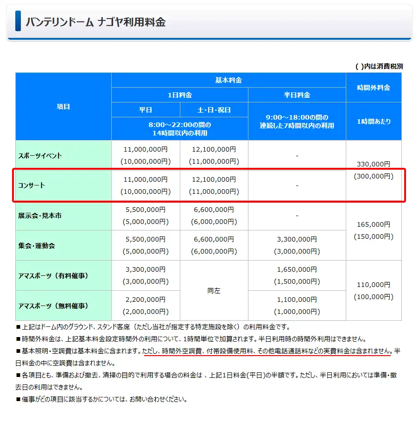This screenshot has height=421, width=419.
Task: Select the 時間外料金 column header
Action: (x=374, y=88)
